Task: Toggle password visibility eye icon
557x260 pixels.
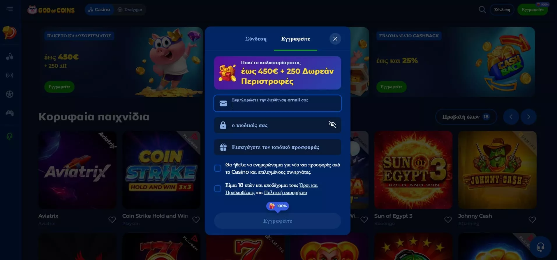Action: pos(332,124)
